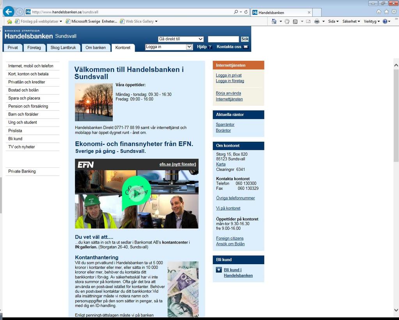The width and height of the screenshot is (399, 320).
Task: Click the address bar search magnifier icon
Action: [236, 12]
